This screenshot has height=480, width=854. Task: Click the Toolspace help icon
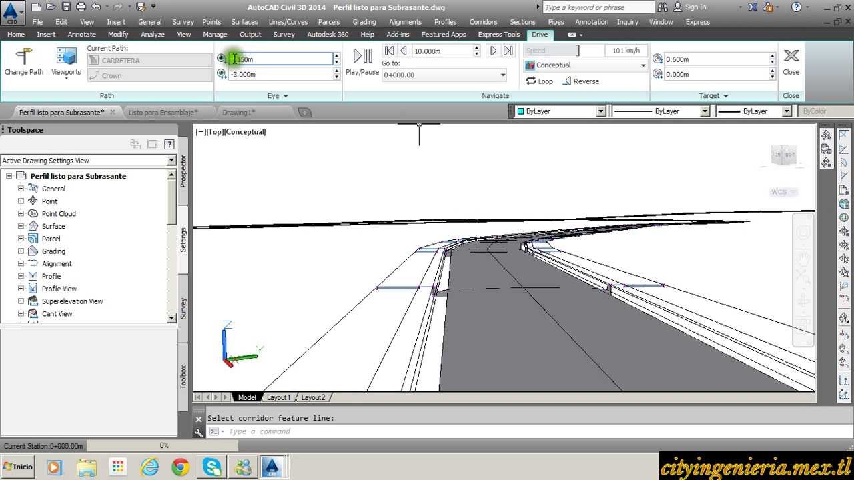[x=169, y=144]
